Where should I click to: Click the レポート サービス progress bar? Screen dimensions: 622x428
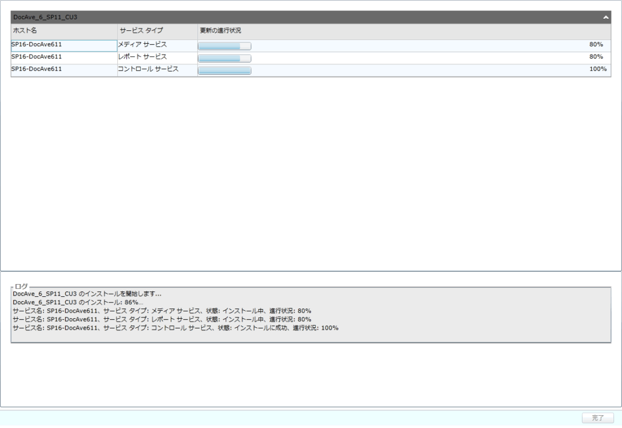(x=225, y=59)
